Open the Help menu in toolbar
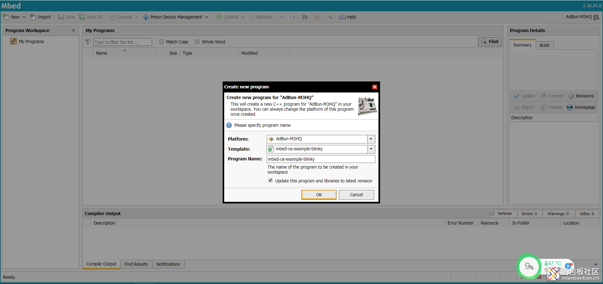This screenshot has height=284, width=603. click(348, 17)
